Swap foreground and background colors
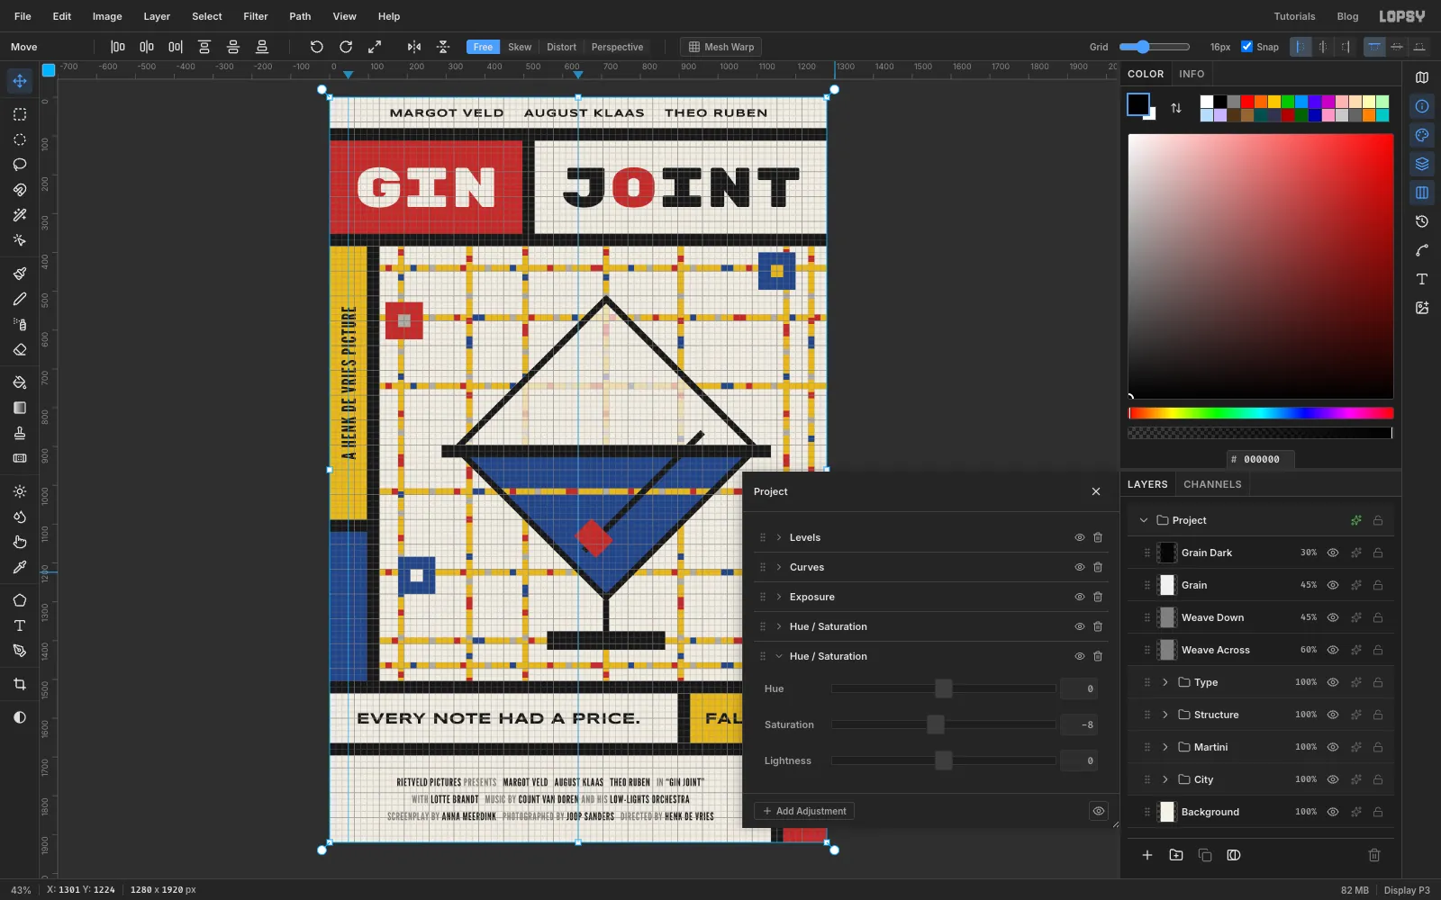The image size is (1441, 900). click(x=1176, y=108)
